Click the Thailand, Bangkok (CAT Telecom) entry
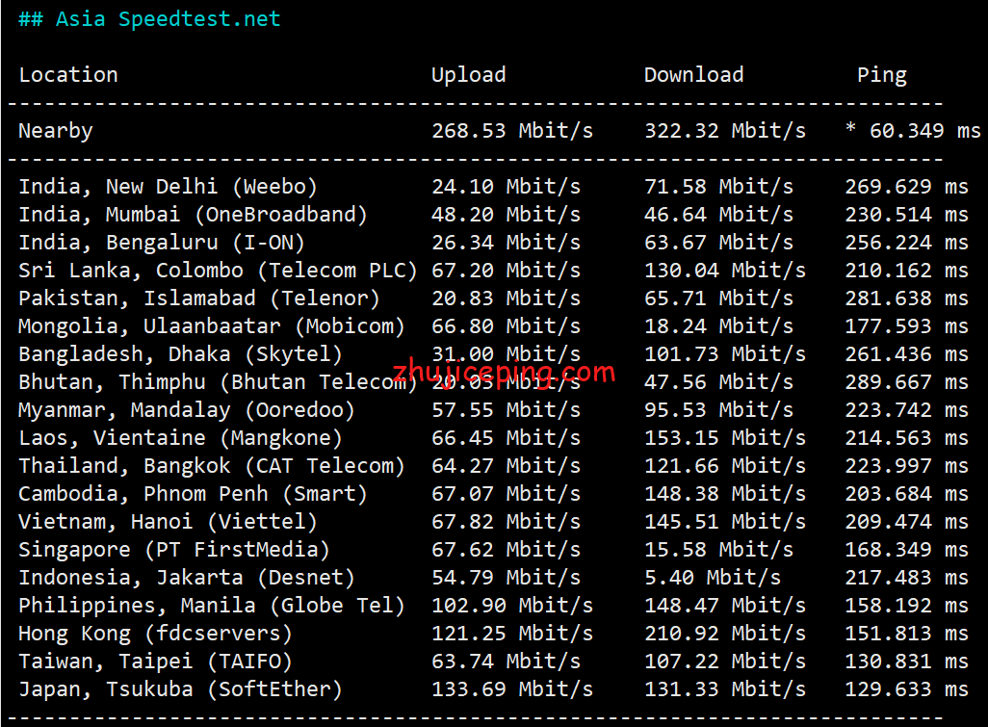This screenshot has width=988, height=727. coord(211,466)
